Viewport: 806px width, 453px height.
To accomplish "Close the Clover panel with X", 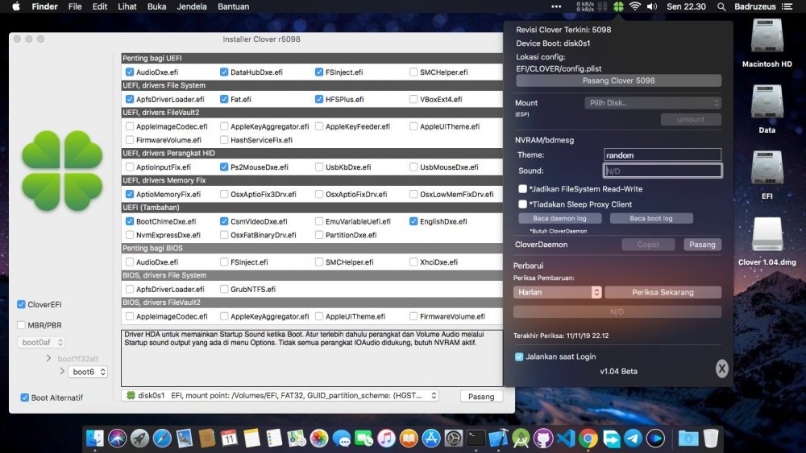I will 721,368.
